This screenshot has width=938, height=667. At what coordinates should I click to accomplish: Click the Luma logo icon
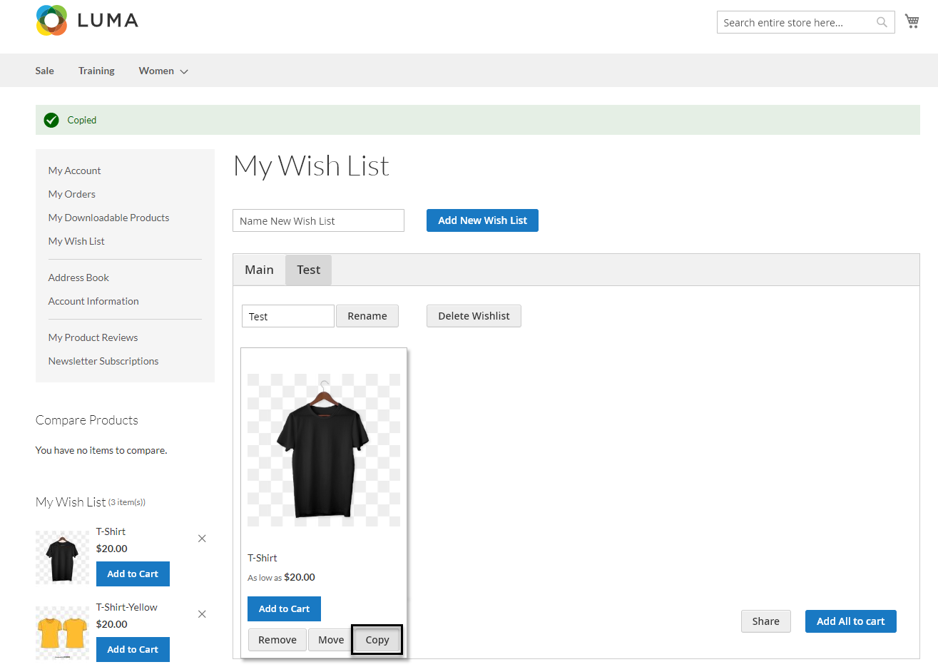pos(51,21)
